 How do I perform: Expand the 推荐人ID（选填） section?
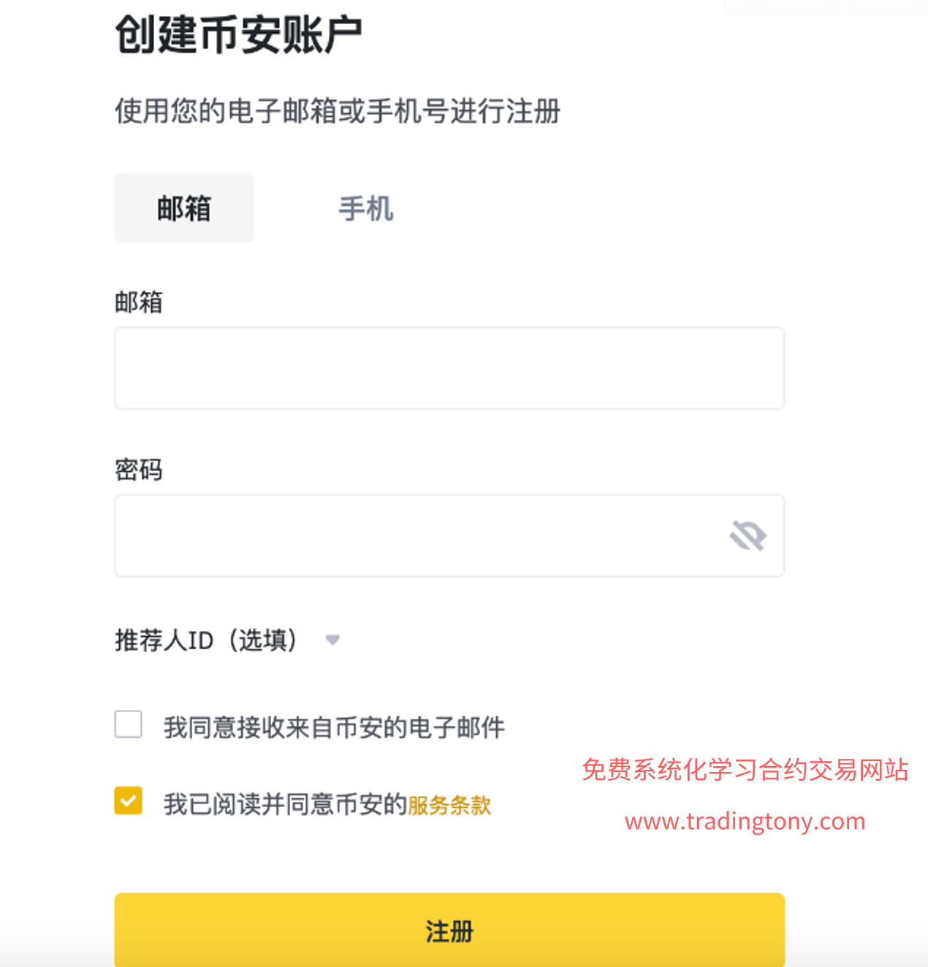(x=207, y=641)
